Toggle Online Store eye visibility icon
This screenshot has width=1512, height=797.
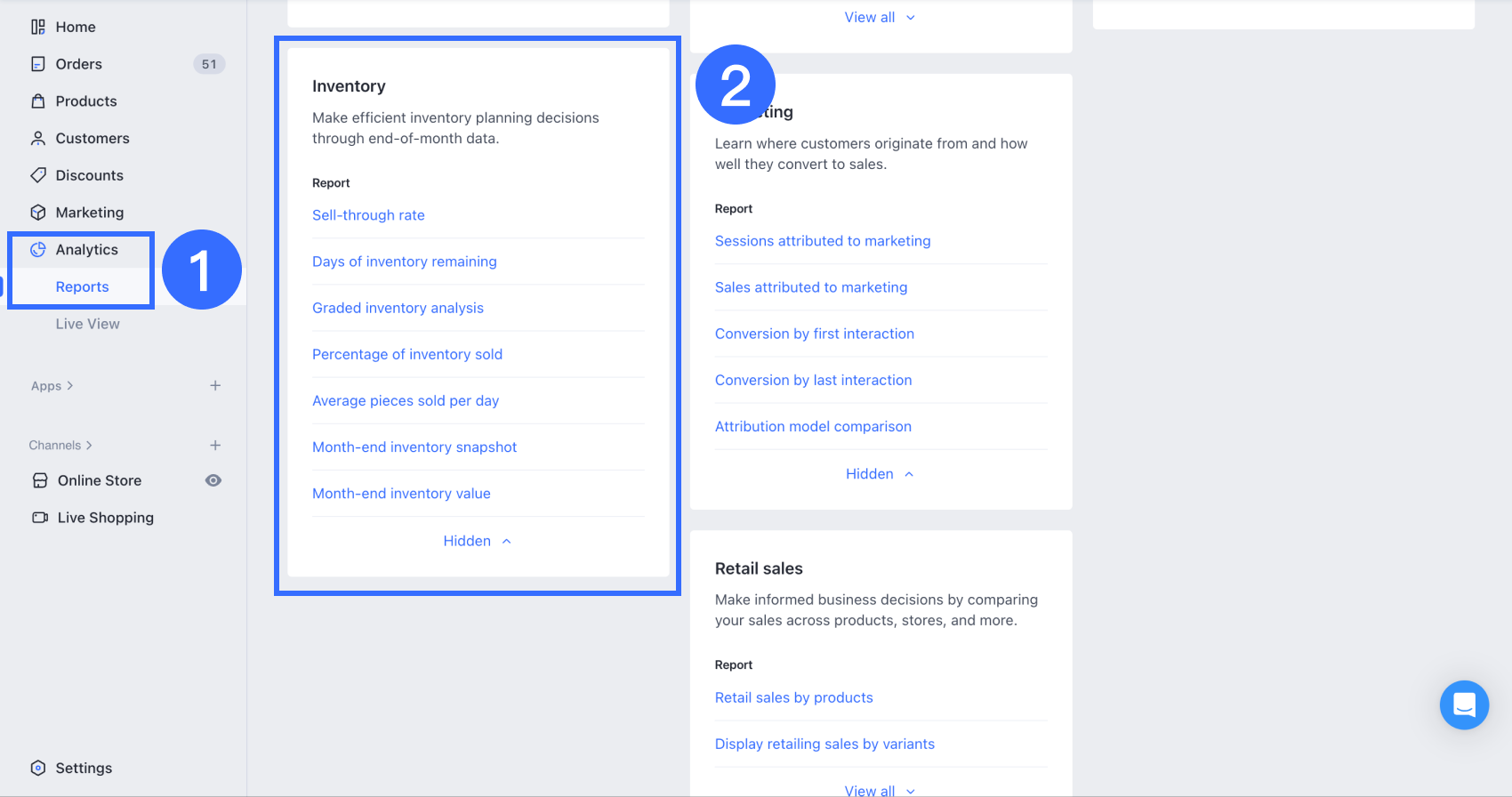click(213, 480)
